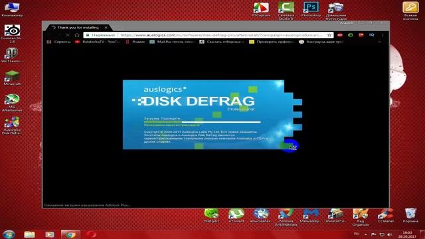The image size is (425, 239).
Task: Open File Explorer from the taskbar
Action: (x=29, y=234)
